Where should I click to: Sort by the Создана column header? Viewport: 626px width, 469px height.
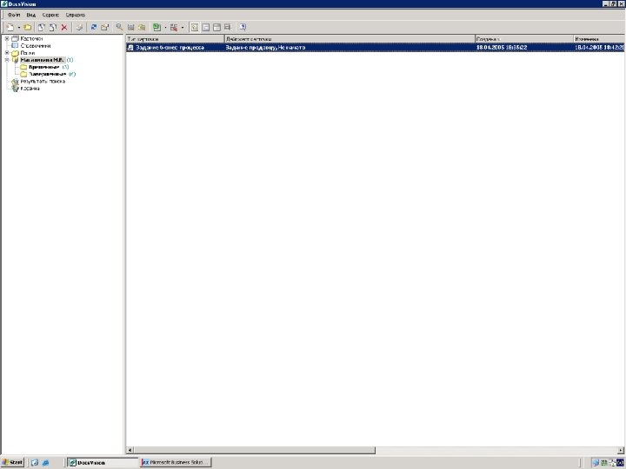click(x=524, y=39)
